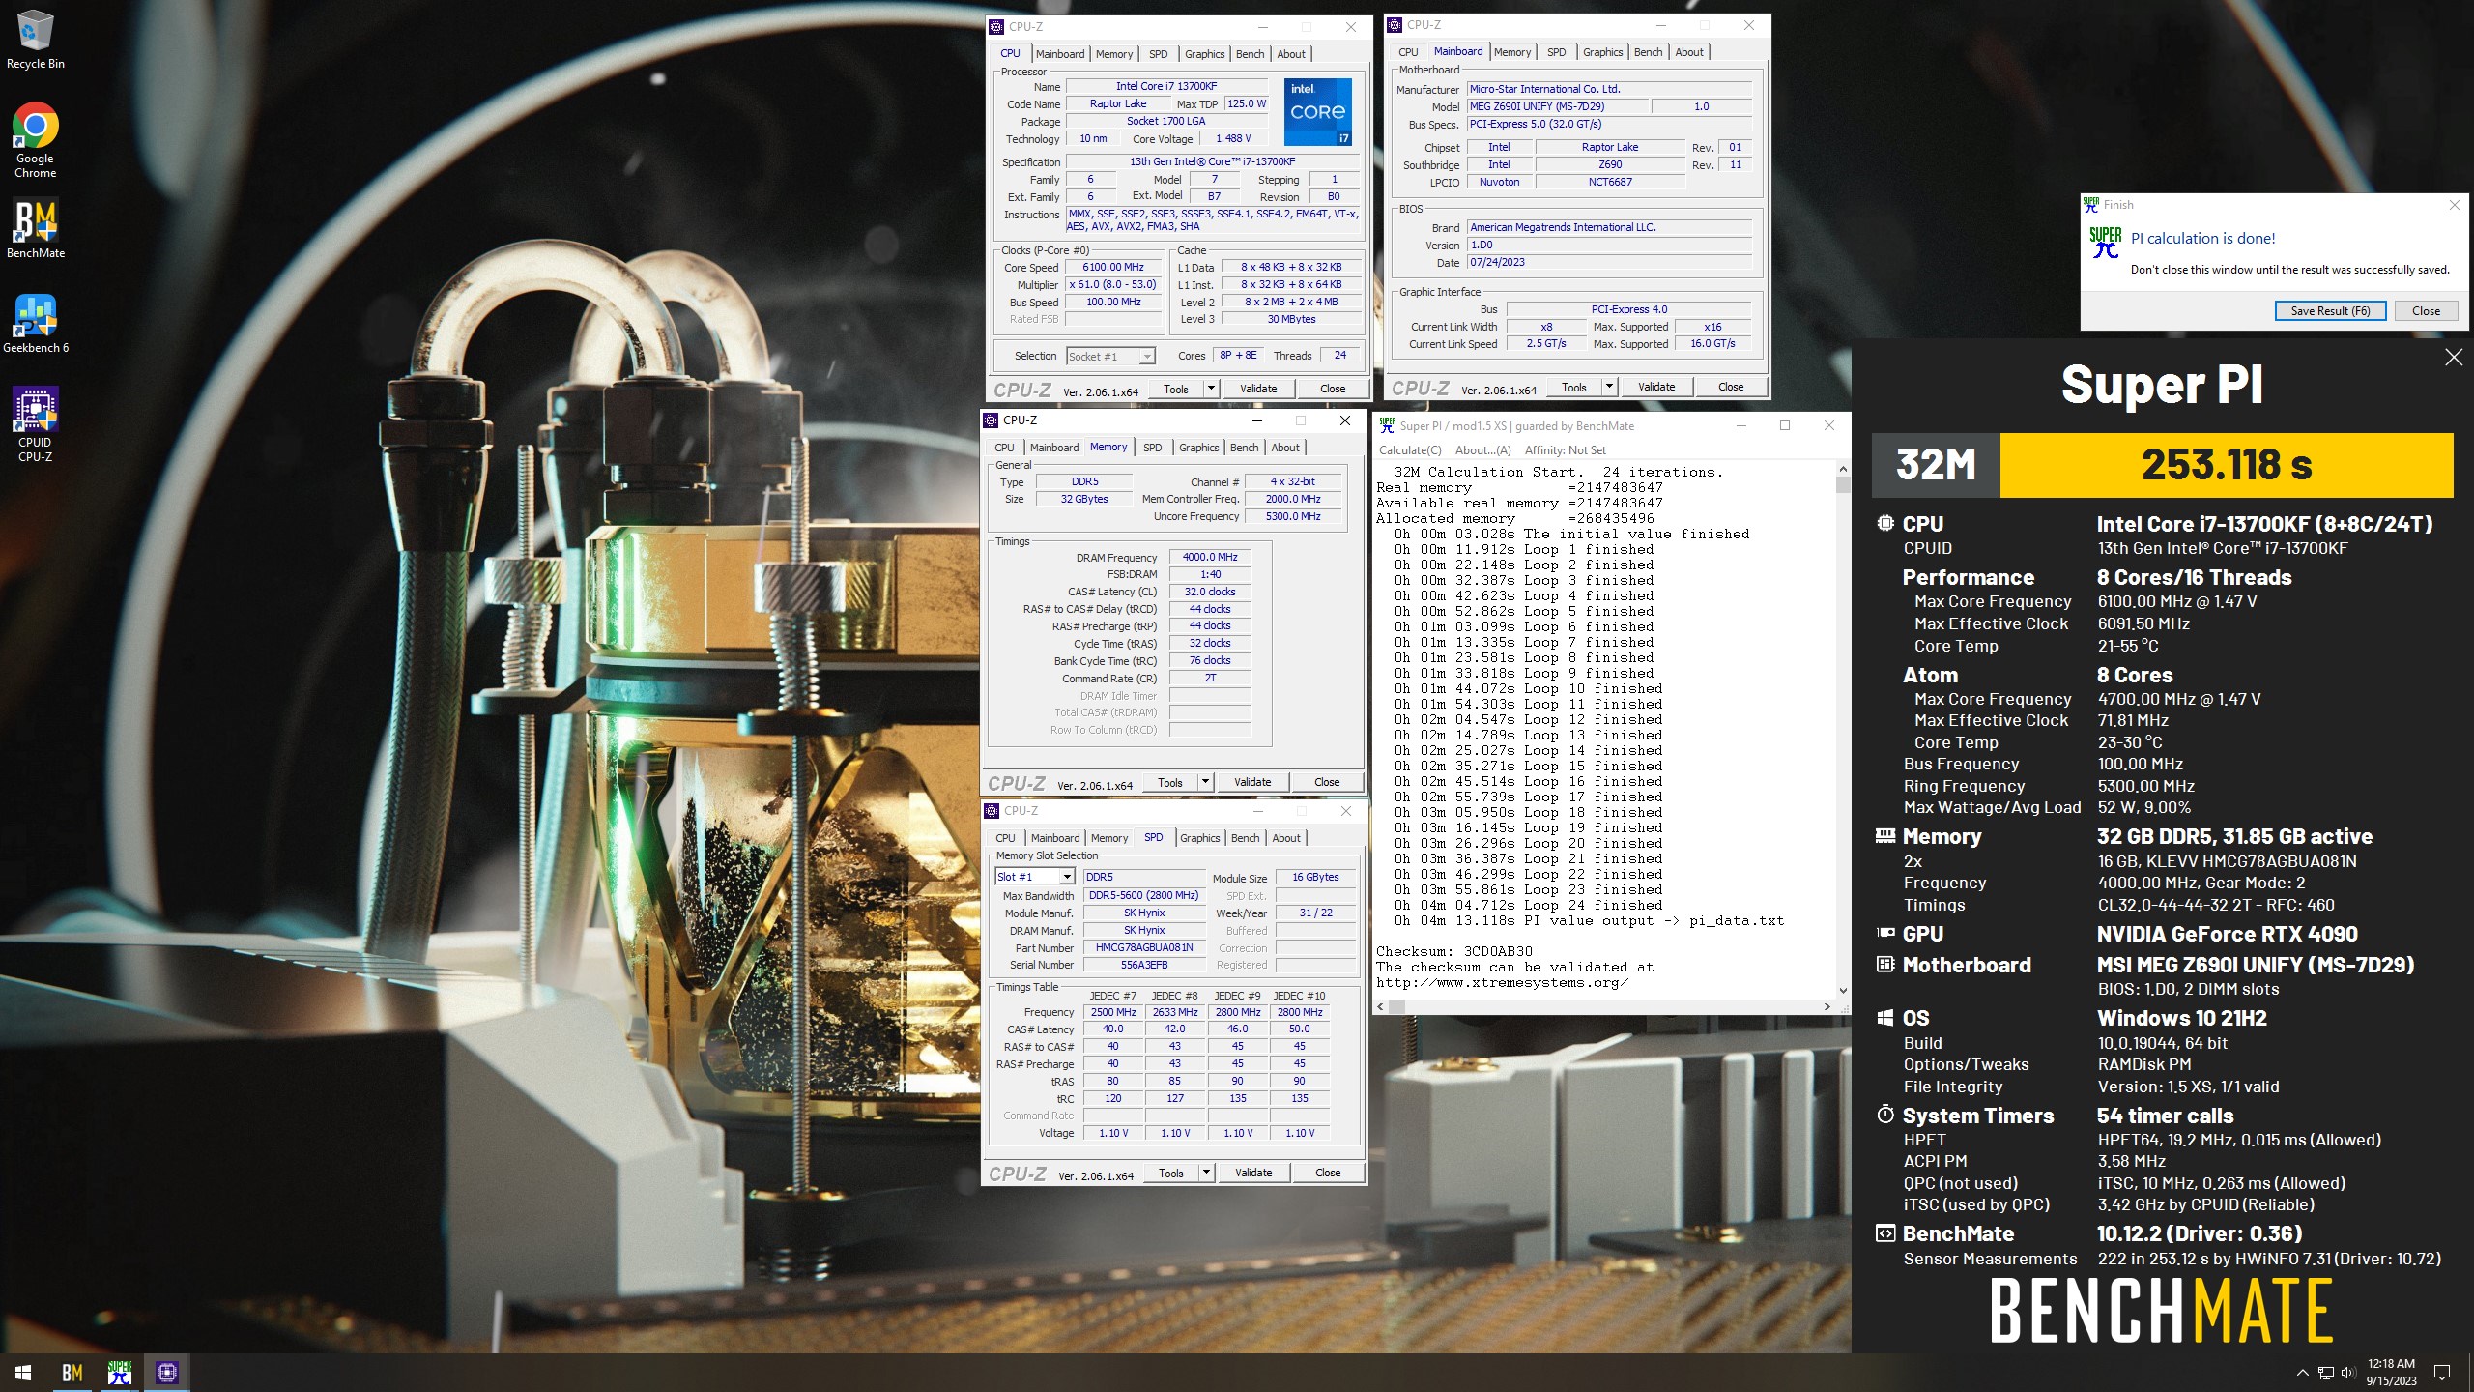Click the BIOS Date 07/24/2023 field

[x=1609, y=263]
